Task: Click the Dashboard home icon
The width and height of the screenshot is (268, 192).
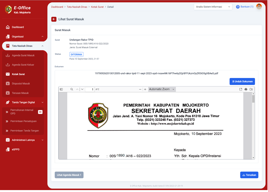Action: tap(8, 27)
